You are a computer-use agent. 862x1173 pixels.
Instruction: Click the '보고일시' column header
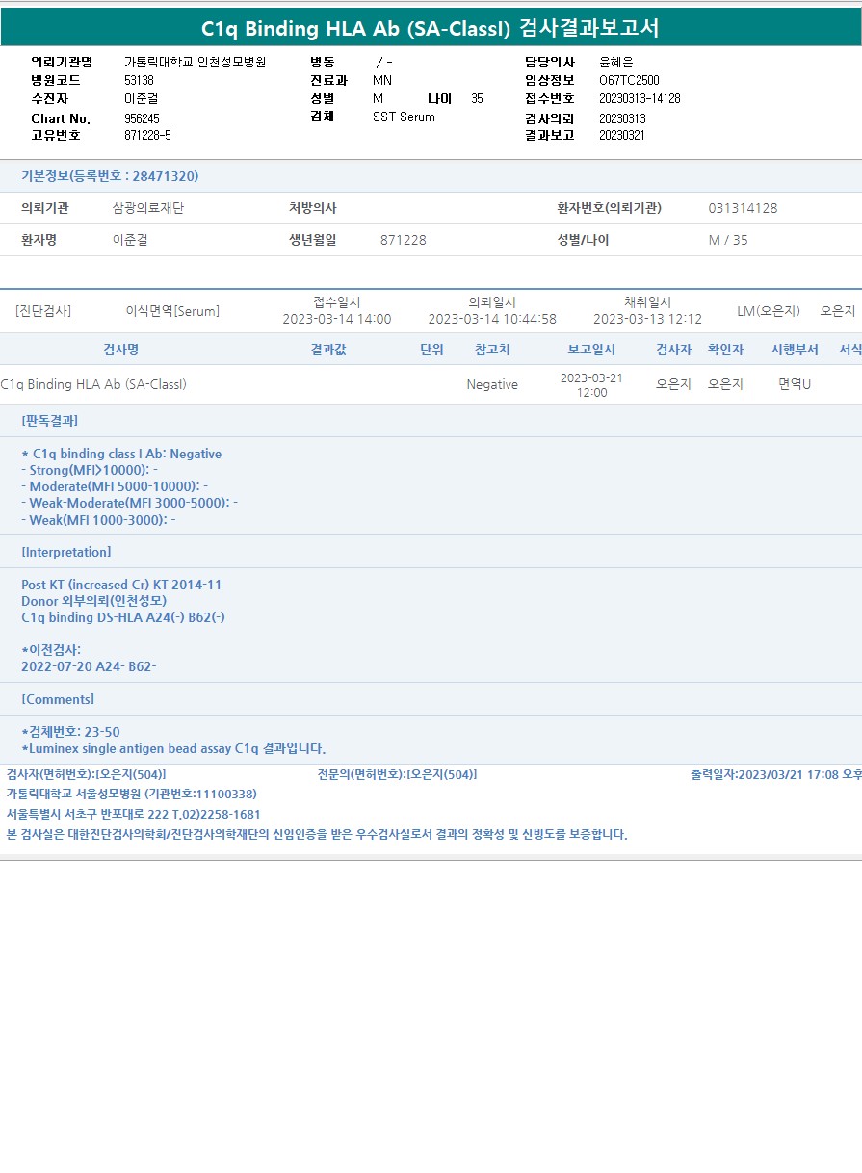click(591, 350)
